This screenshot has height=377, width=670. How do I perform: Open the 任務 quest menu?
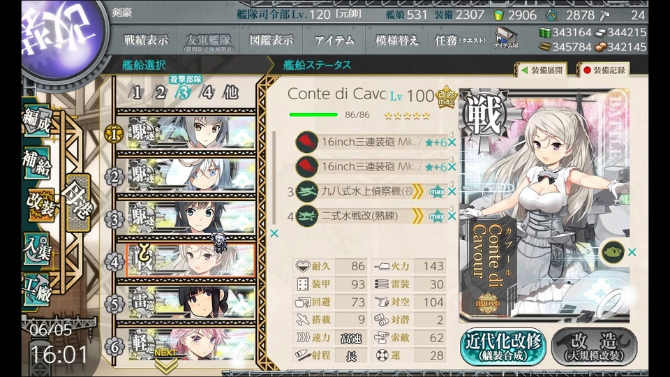click(x=460, y=40)
